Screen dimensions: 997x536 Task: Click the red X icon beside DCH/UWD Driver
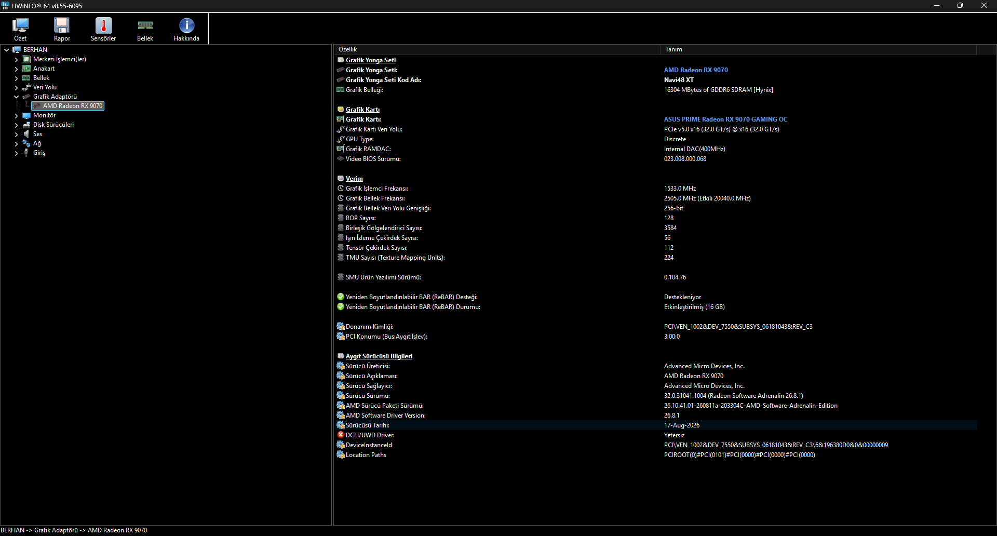[341, 435]
